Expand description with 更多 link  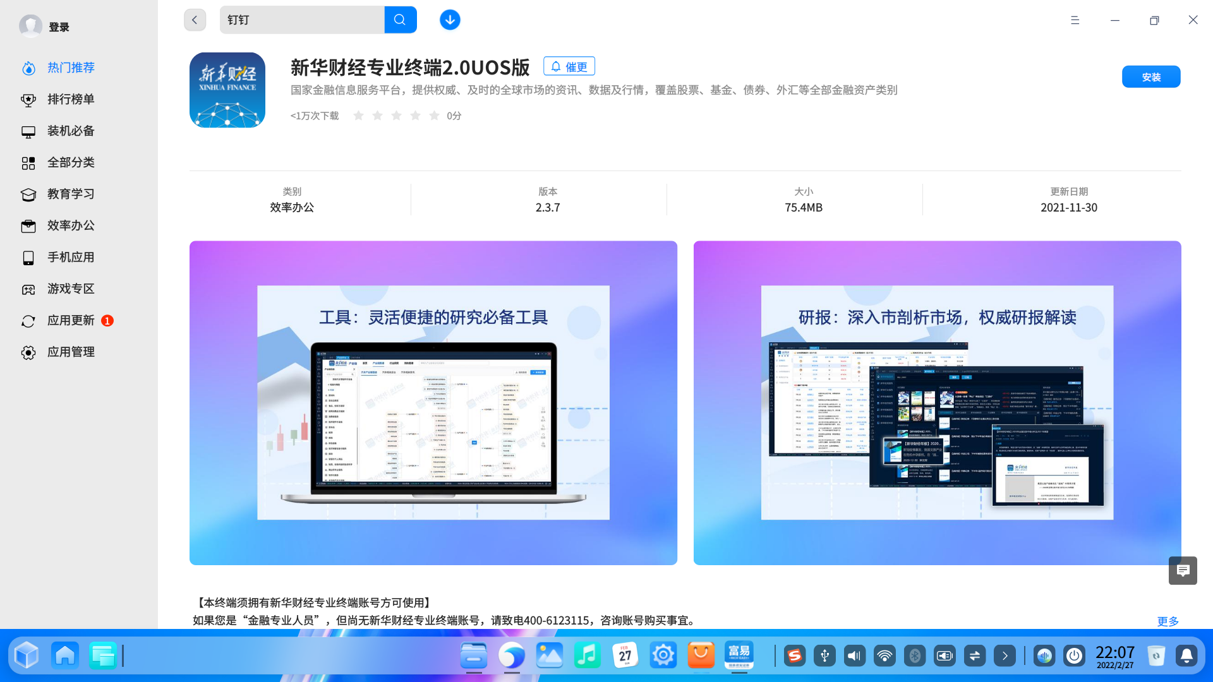(x=1168, y=621)
